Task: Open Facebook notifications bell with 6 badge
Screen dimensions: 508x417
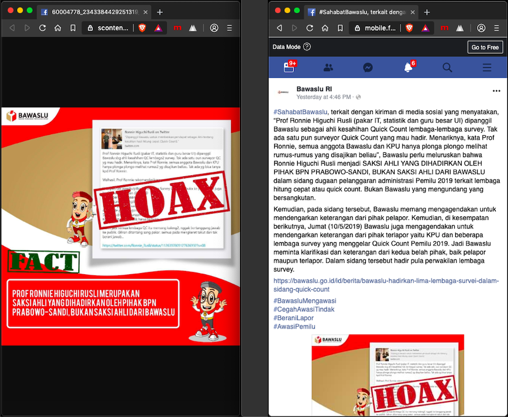Action: pyautogui.click(x=408, y=67)
